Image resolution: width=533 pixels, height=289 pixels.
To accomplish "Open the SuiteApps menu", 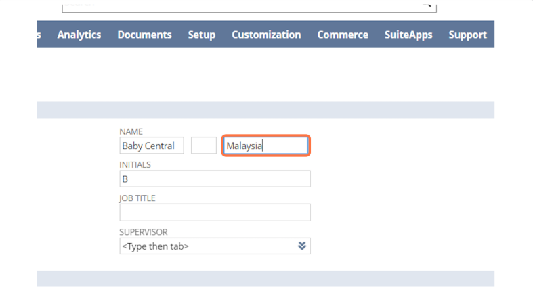I will tap(408, 35).
